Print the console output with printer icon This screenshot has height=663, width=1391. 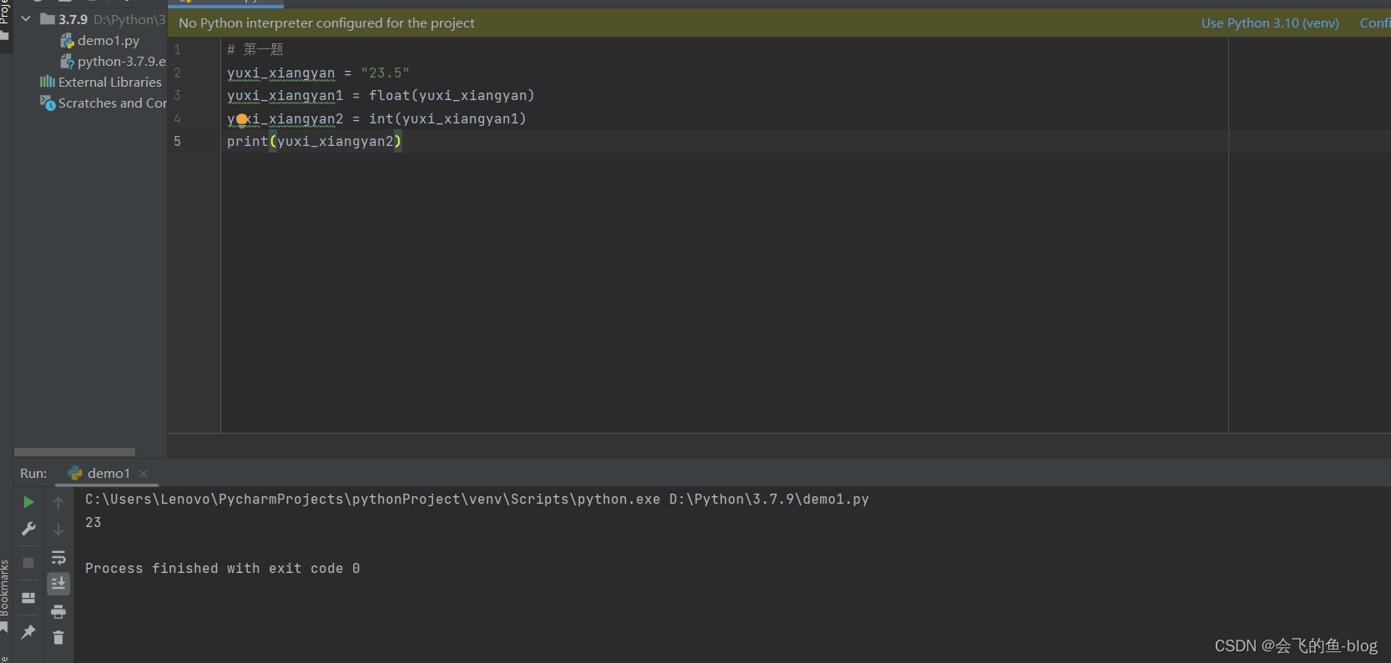(x=58, y=611)
